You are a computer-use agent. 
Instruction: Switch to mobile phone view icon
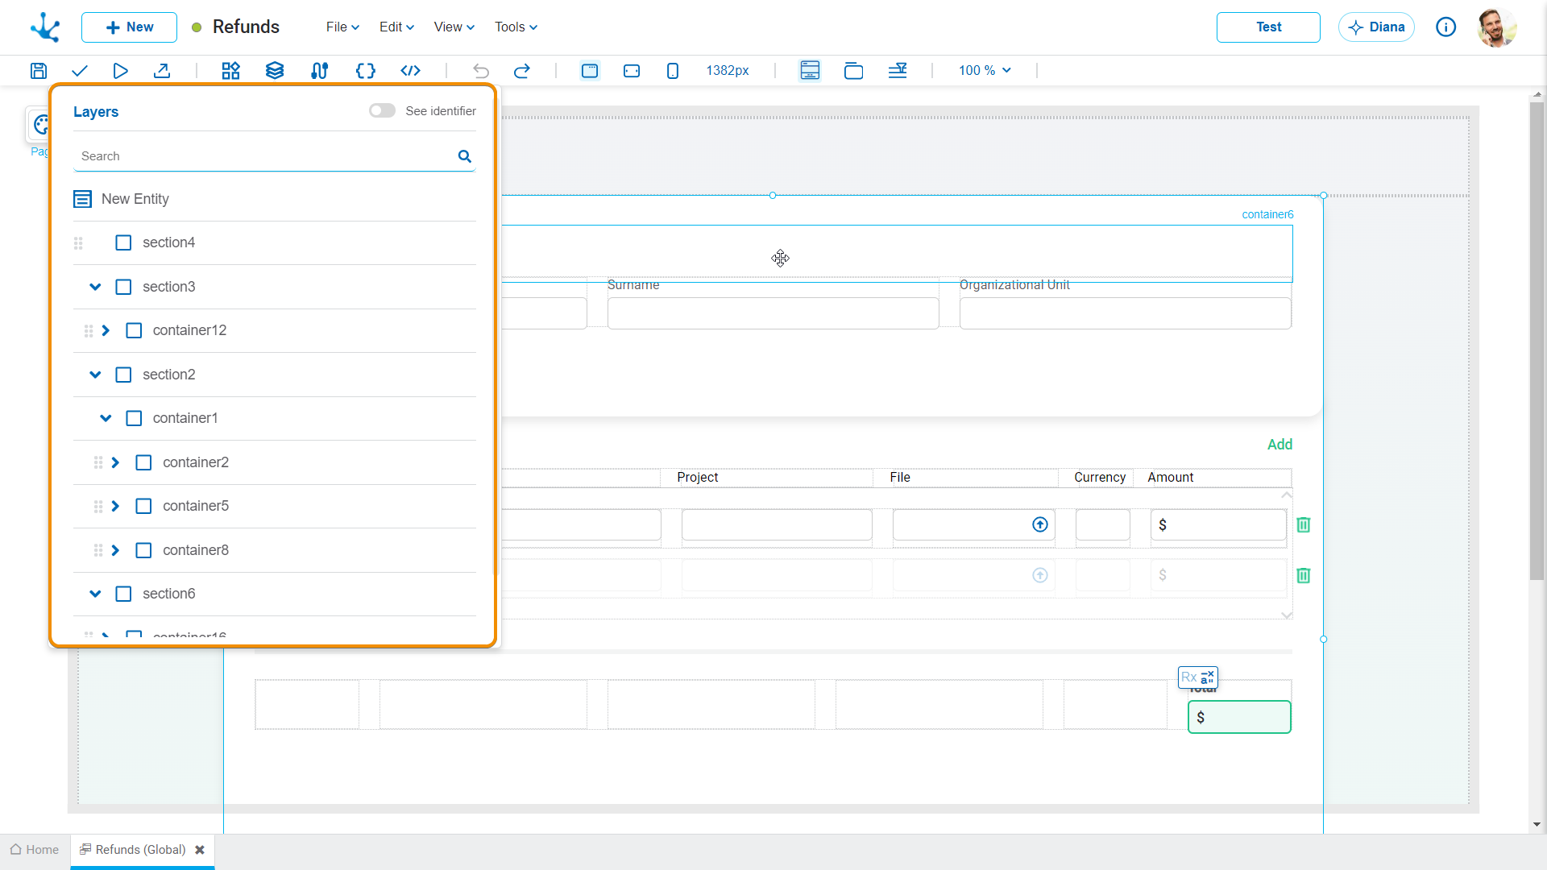pyautogui.click(x=673, y=71)
